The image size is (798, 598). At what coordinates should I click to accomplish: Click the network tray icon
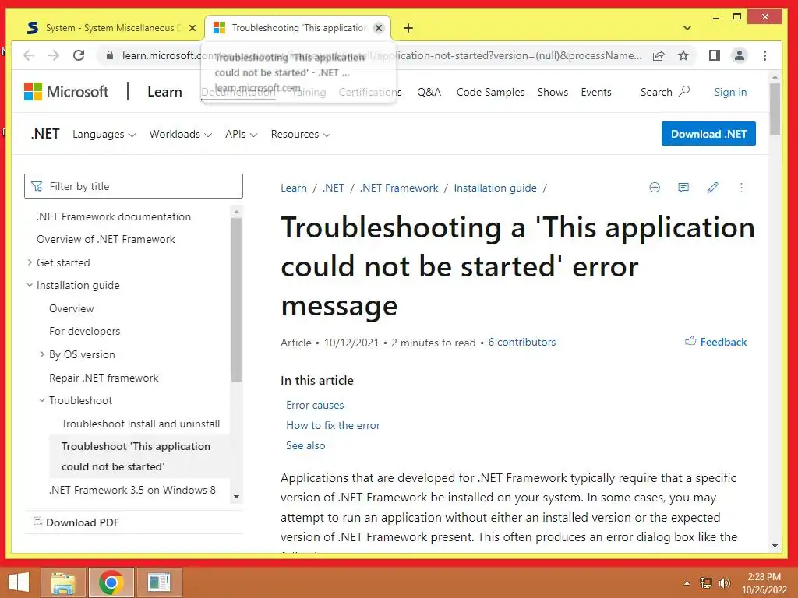tap(706, 583)
